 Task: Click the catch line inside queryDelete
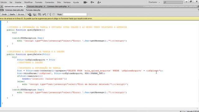(x=28, y=90)
